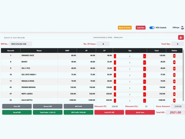The width and height of the screenshot is (185, 139).
Task: Decrease ORANGE JUICE quantity with minus
Action: point(115,56)
